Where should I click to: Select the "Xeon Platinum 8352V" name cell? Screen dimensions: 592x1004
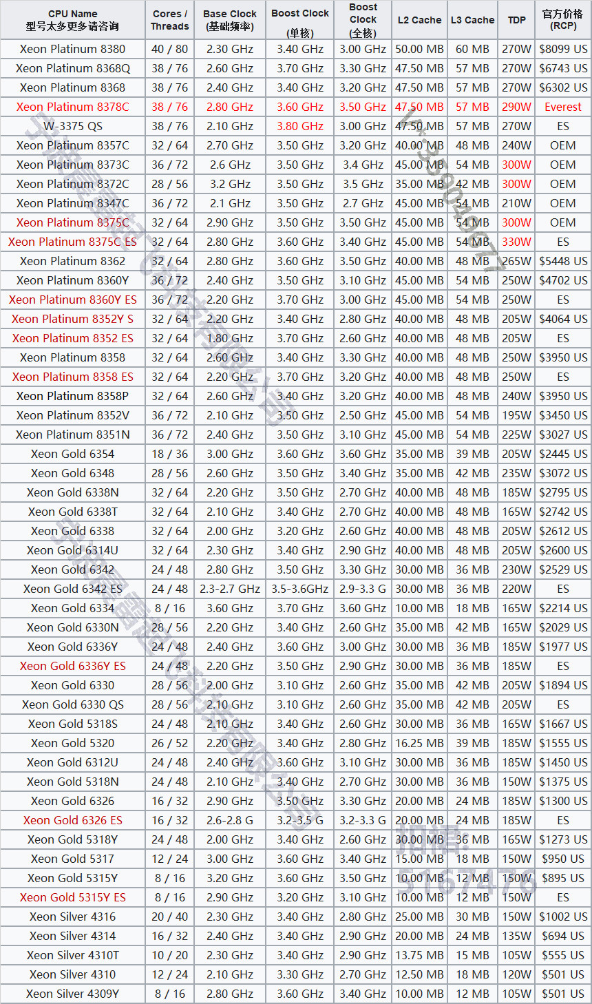pyautogui.click(x=72, y=415)
